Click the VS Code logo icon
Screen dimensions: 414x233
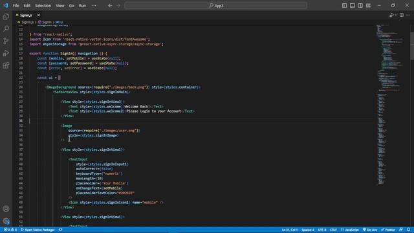coord(6,5)
